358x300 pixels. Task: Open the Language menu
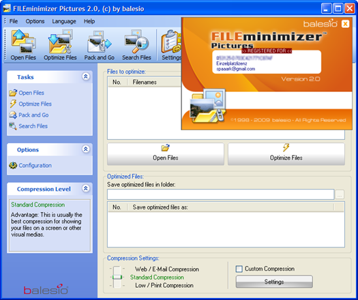[x=64, y=21]
